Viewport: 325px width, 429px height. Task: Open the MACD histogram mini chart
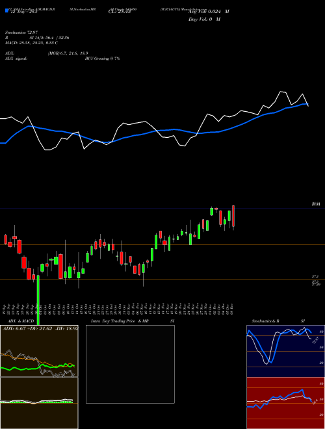pyautogui.click(x=39, y=403)
